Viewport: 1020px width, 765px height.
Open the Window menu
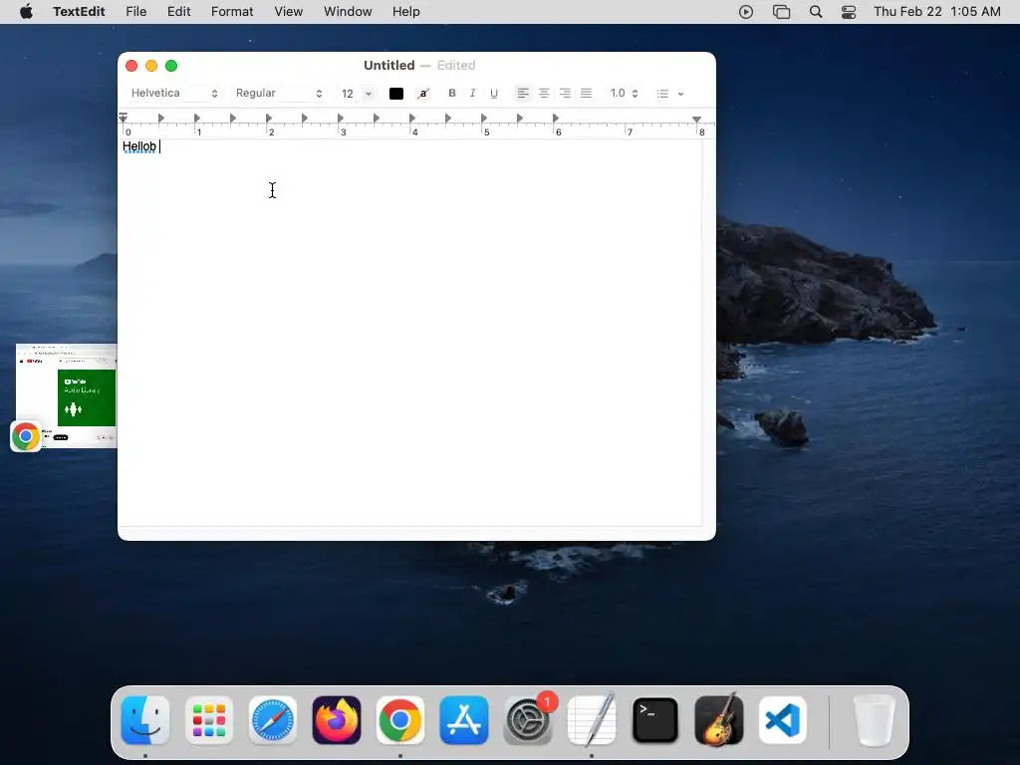click(348, 12)
